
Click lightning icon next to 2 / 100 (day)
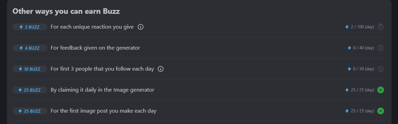point(347,27)
